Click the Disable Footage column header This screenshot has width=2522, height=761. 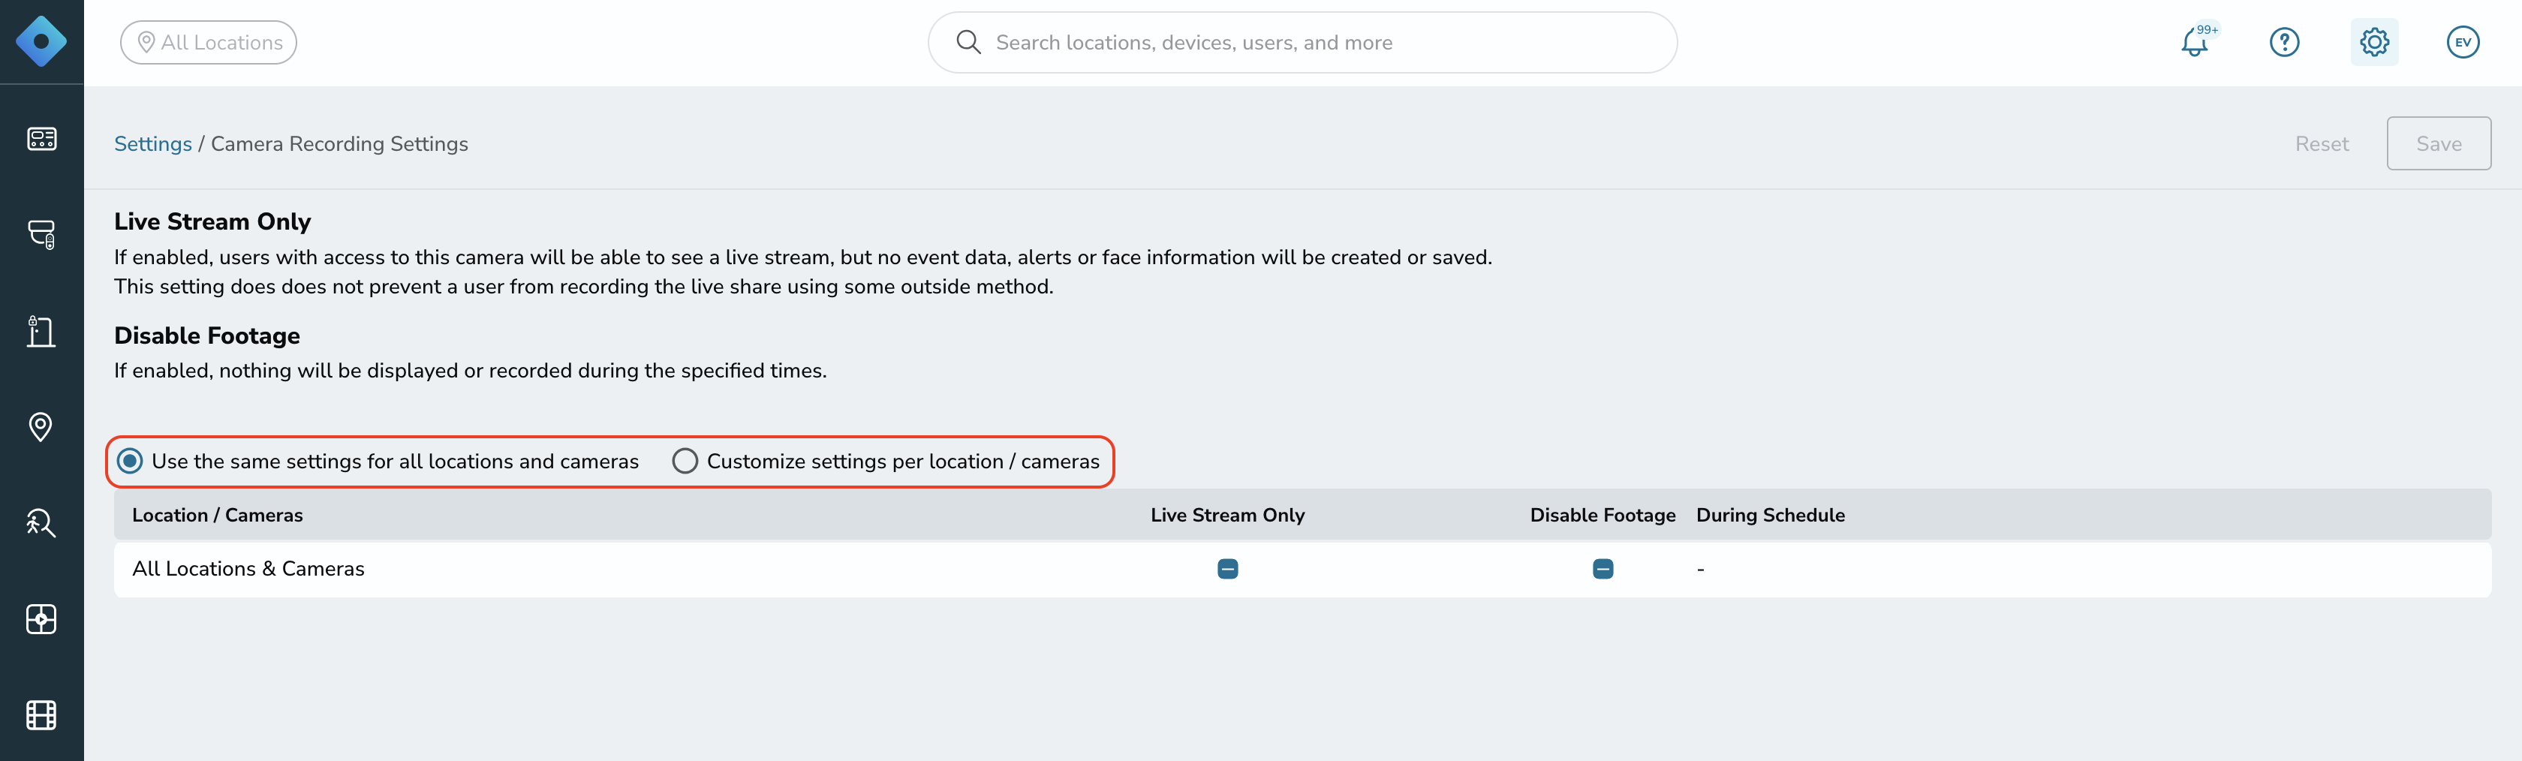(x=1603, y=515)
